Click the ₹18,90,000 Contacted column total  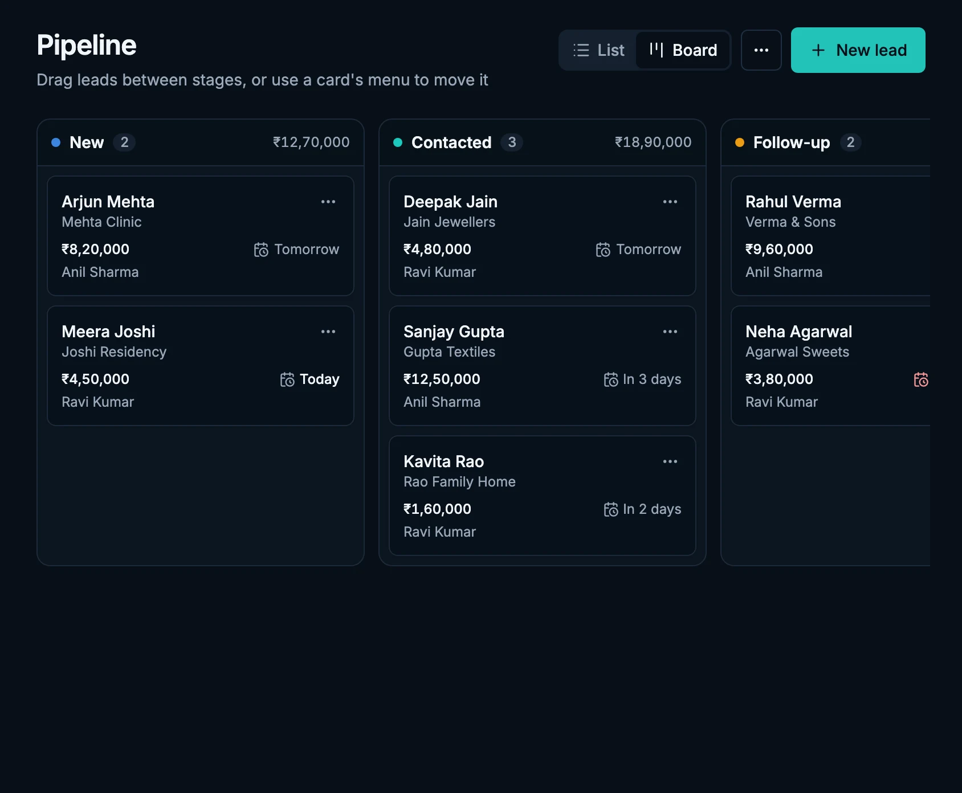click(x=653, y=142)
